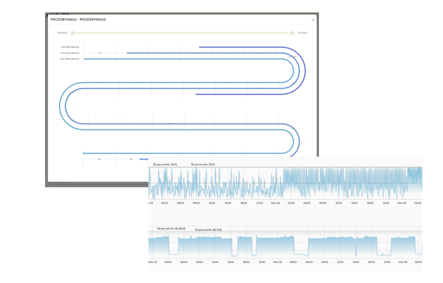Click Nov 03 tick on the lower chart
The image size is (443, 283).
402,262
